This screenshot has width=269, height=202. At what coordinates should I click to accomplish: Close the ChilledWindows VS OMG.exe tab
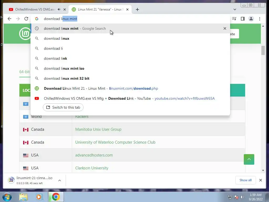[65, 9]
